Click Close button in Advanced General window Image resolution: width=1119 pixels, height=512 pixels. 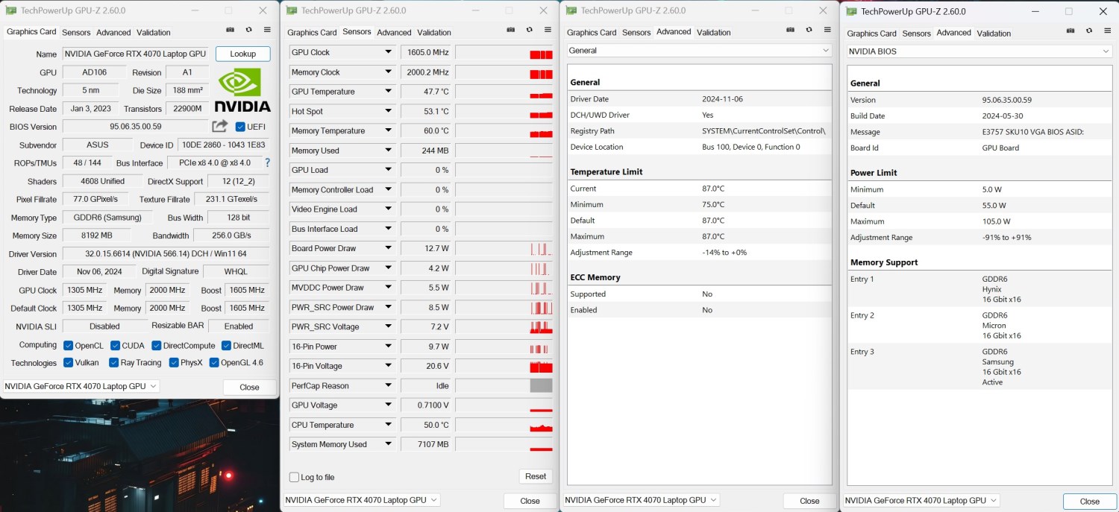click(809, 501)
